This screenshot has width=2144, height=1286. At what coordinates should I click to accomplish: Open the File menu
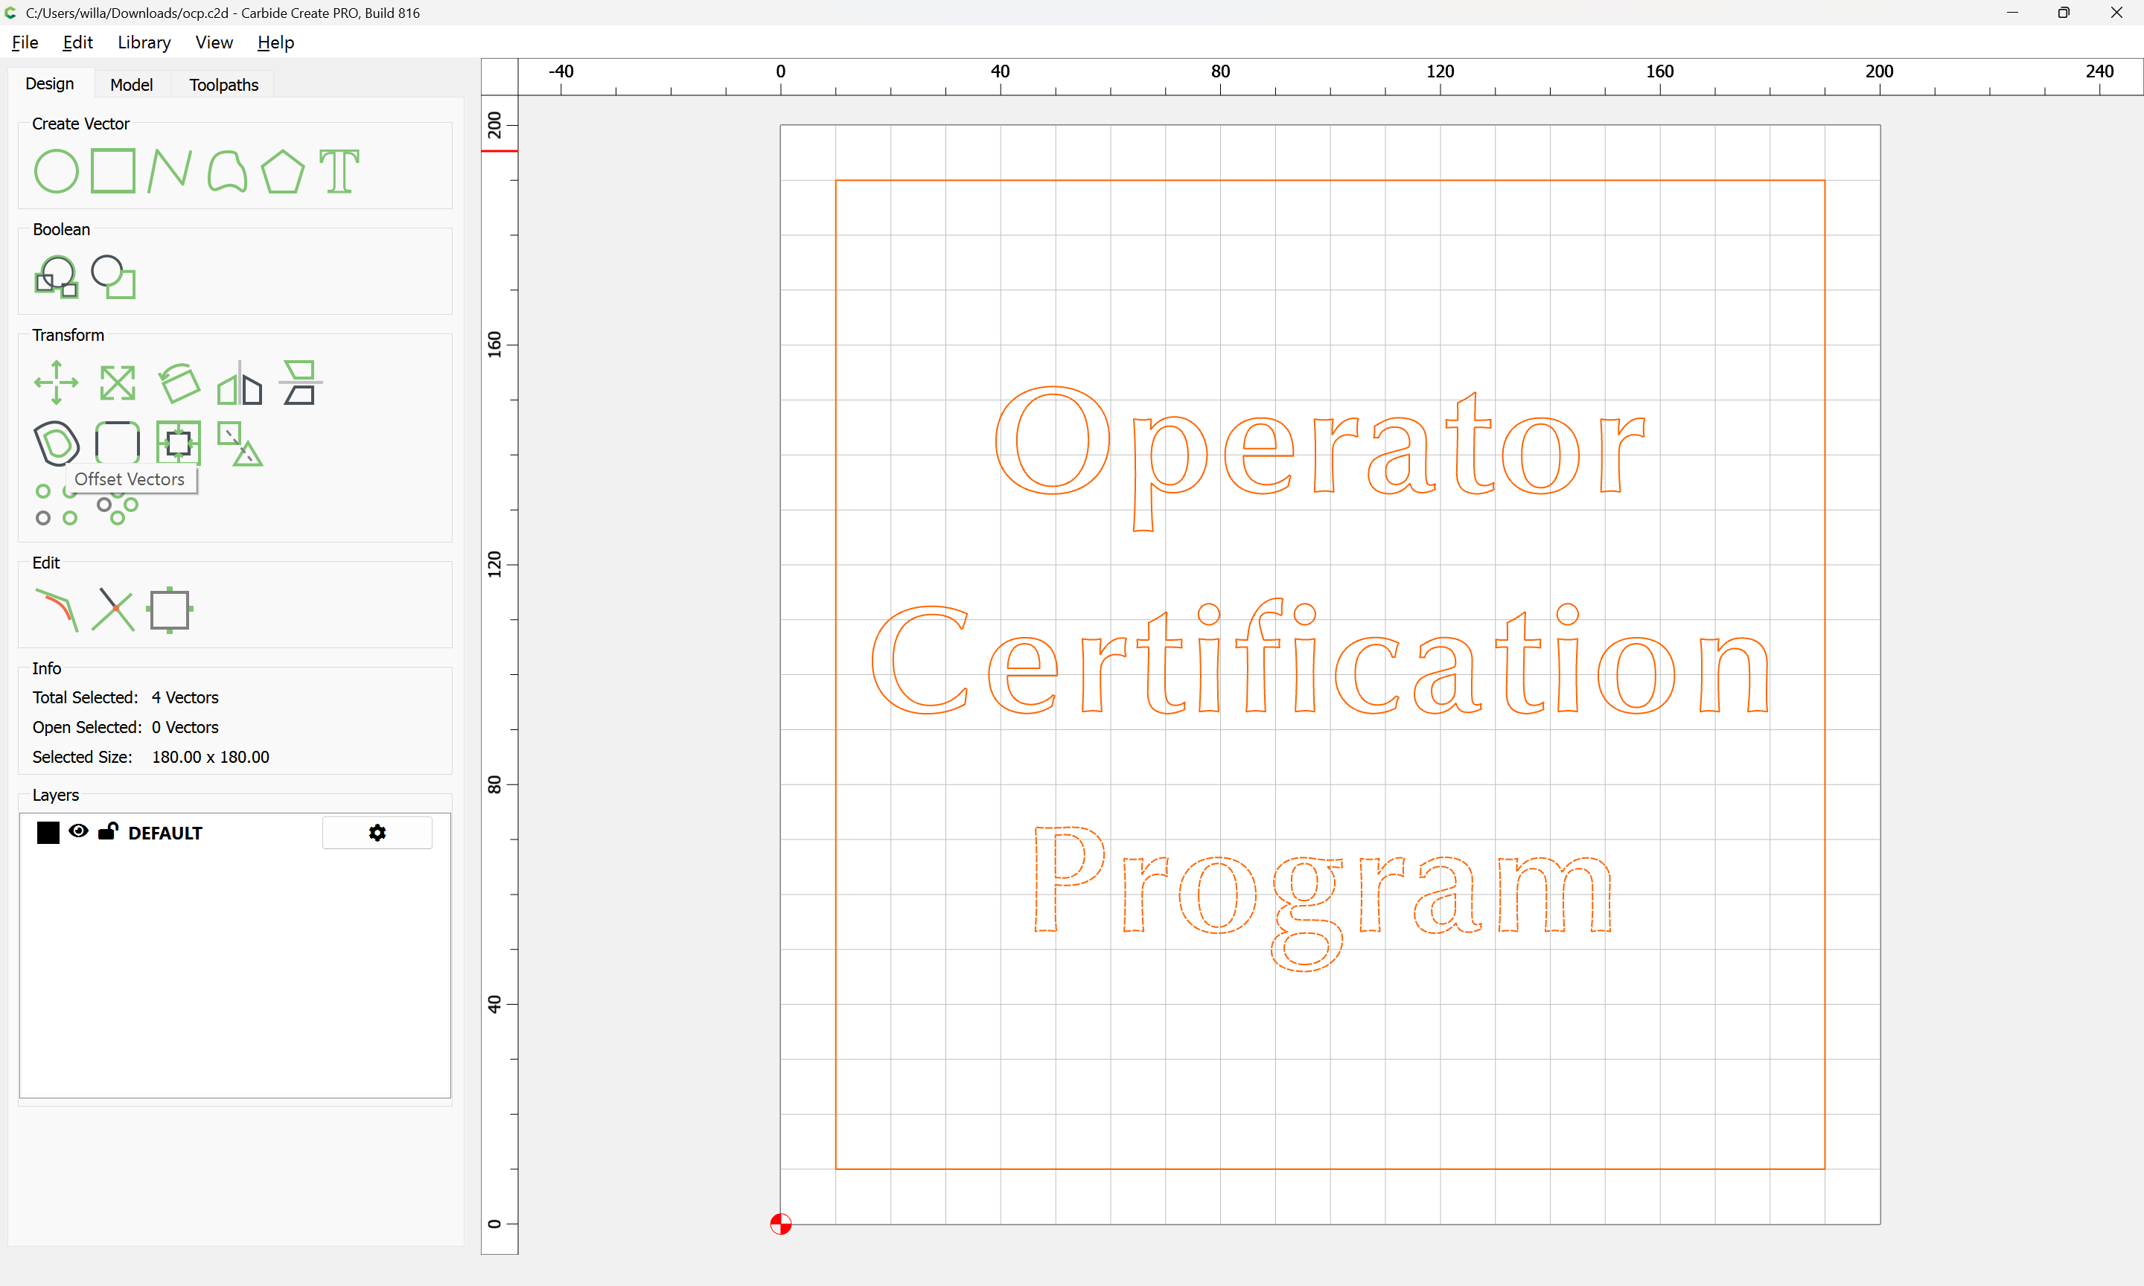25,42
